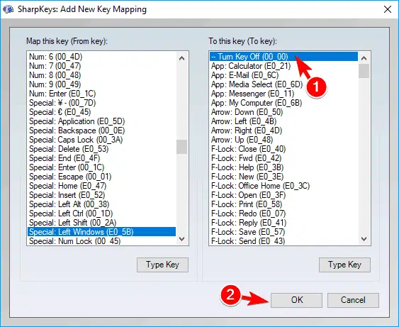Viewport: 399px width, 327px height.
Task: Click the Cancel button
Action: click(353, 300)
